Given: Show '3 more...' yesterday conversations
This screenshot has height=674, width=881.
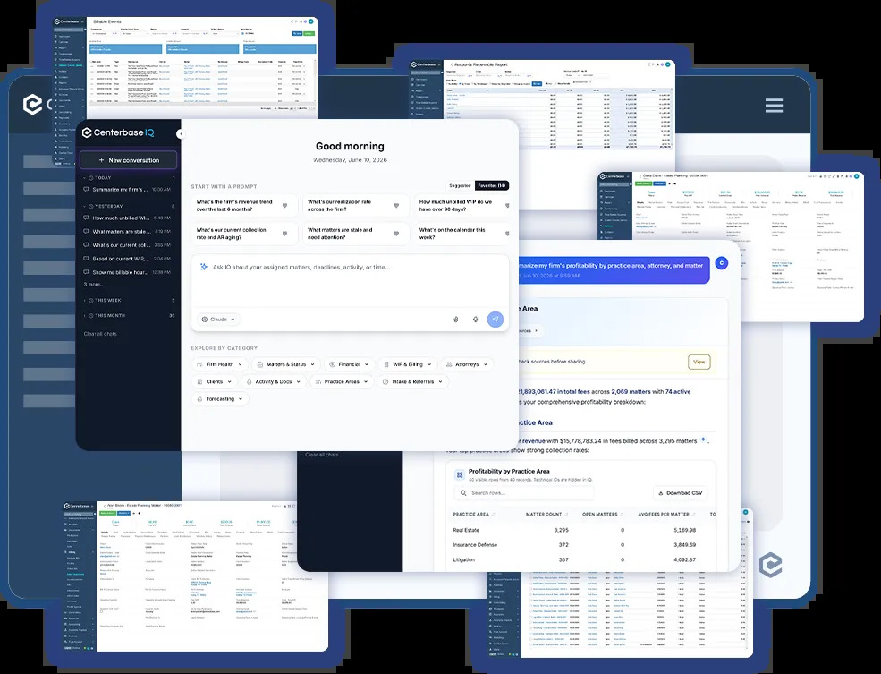Looking at the screenshot, I should tap(93, 285).
